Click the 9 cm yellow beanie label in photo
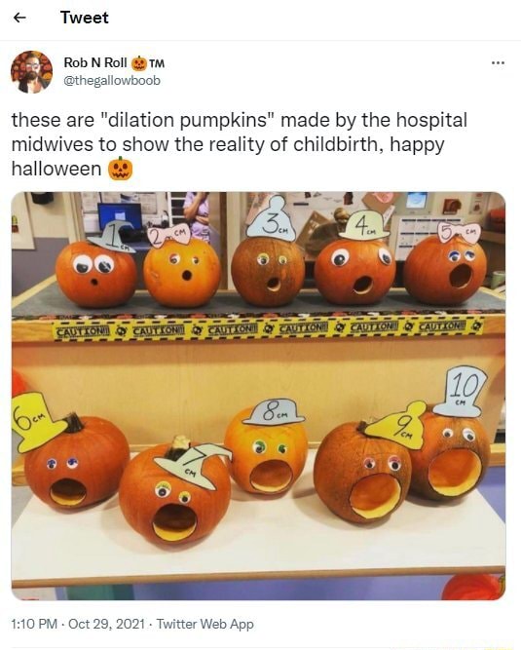This screenshot has width=521, height=650. [x=397, y=426]
